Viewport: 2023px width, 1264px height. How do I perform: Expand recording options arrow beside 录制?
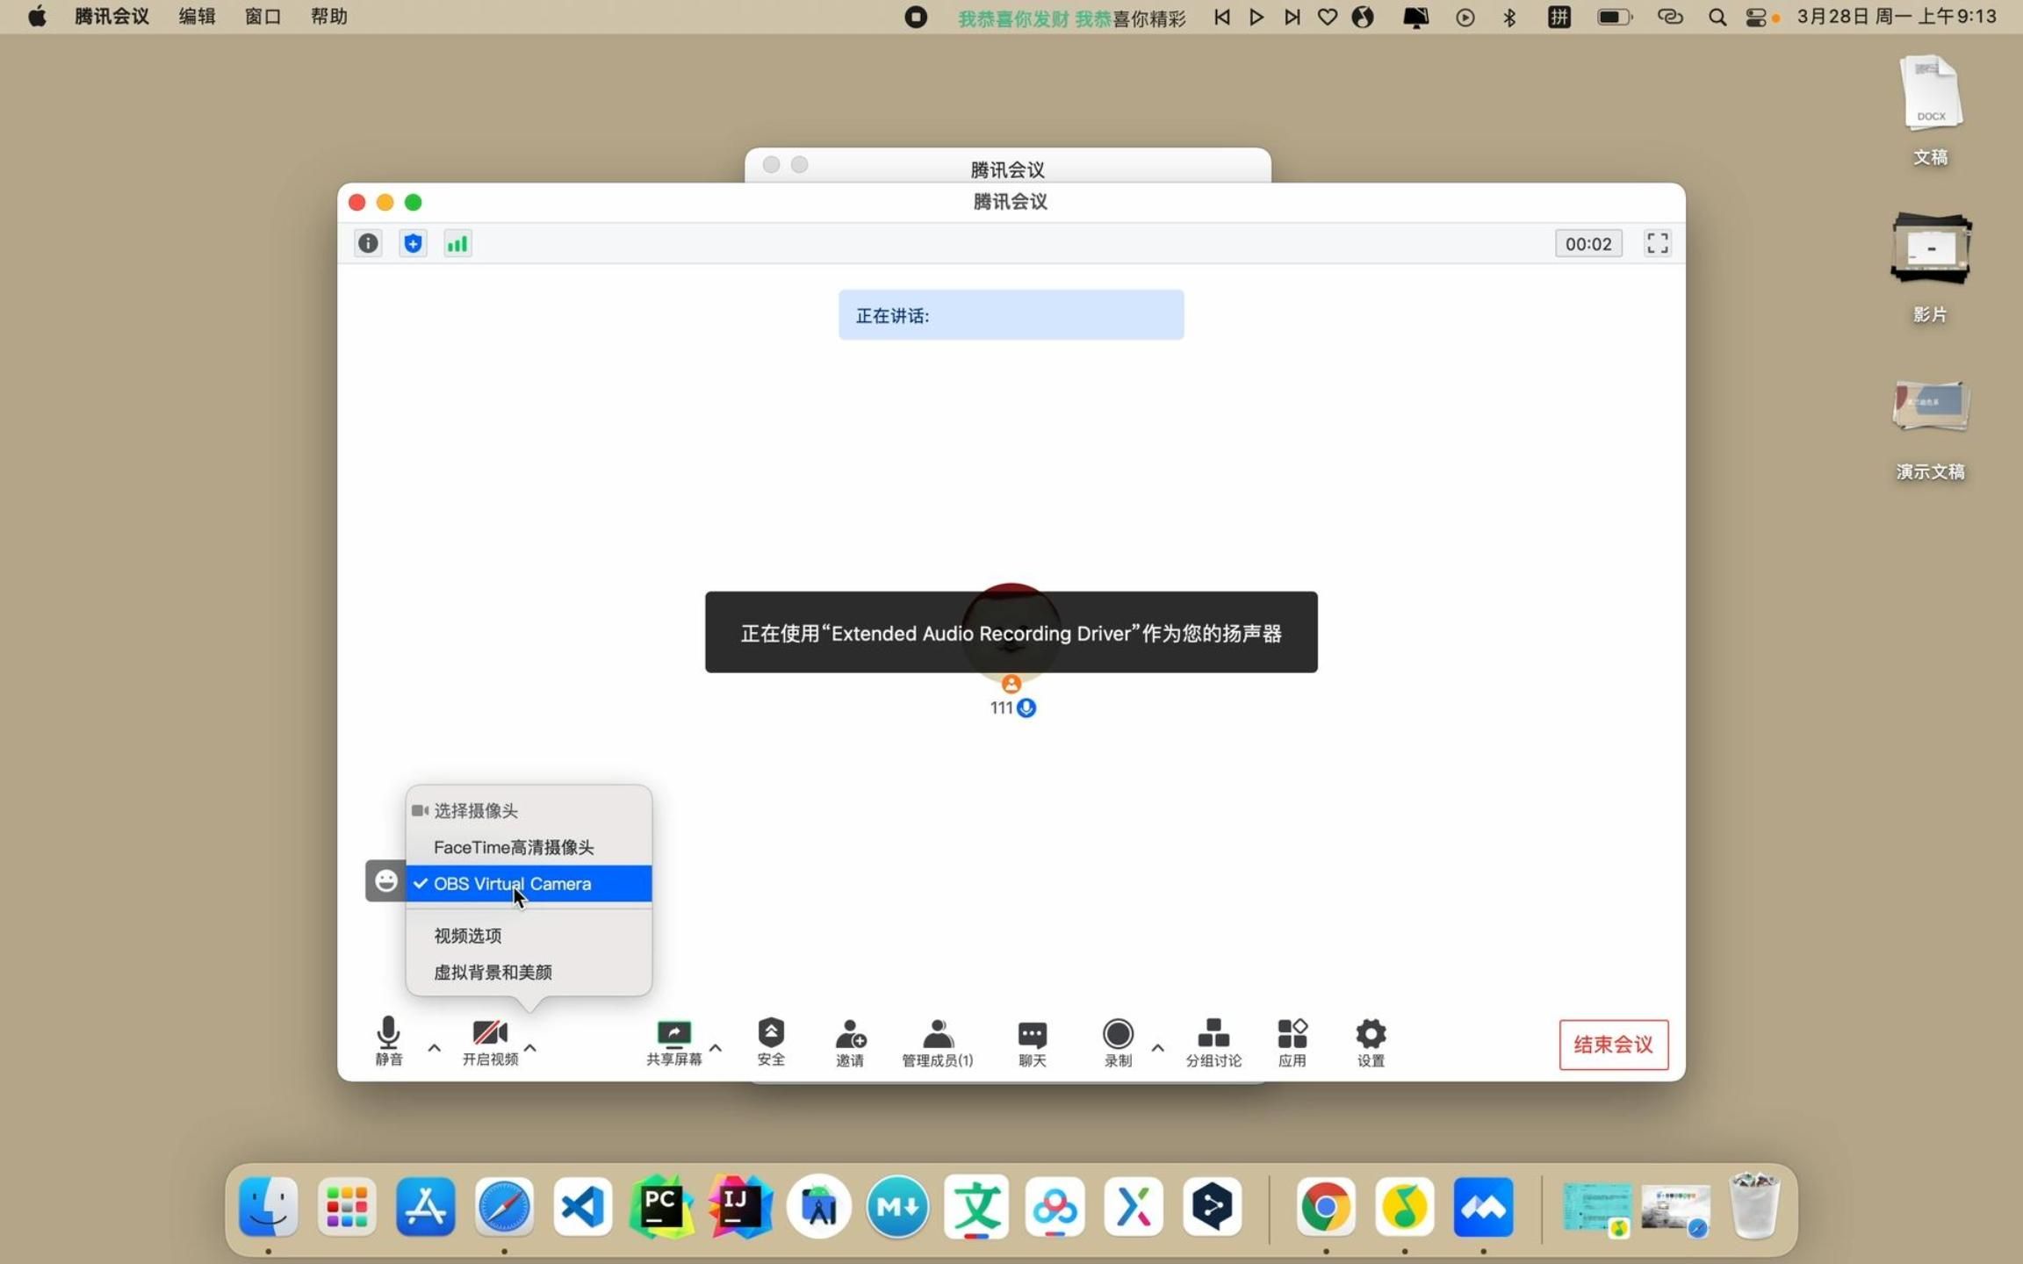1157,1047
